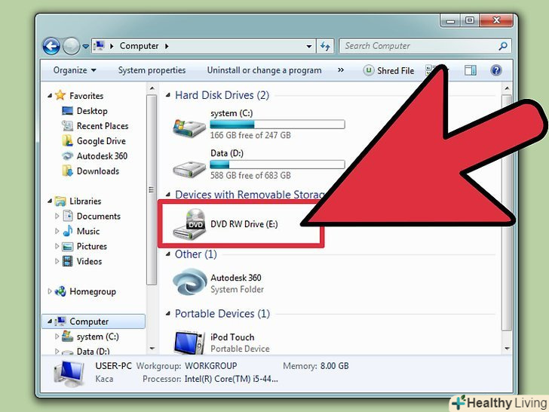Viewport: 549px width, 412px height.
Task: Refresh the Computer view
Action: (325, 46)
